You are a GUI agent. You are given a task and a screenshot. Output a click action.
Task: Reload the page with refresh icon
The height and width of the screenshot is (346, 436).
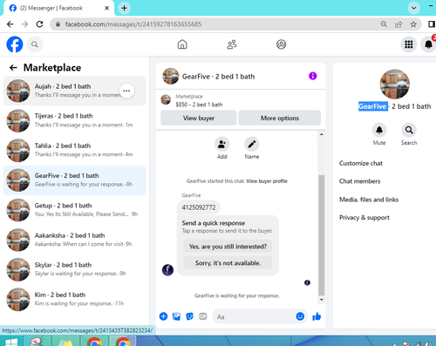pos(39,24)
